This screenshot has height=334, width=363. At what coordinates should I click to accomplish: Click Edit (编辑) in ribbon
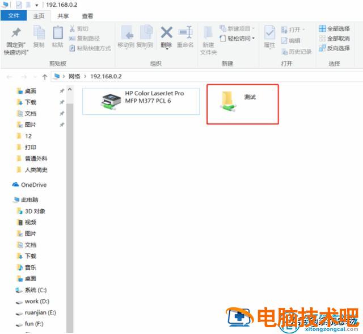[291, 41]
